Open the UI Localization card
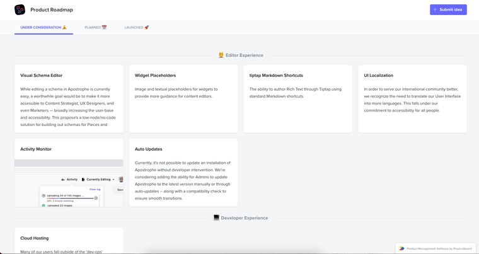479x254 pixels. click(412, 99)
